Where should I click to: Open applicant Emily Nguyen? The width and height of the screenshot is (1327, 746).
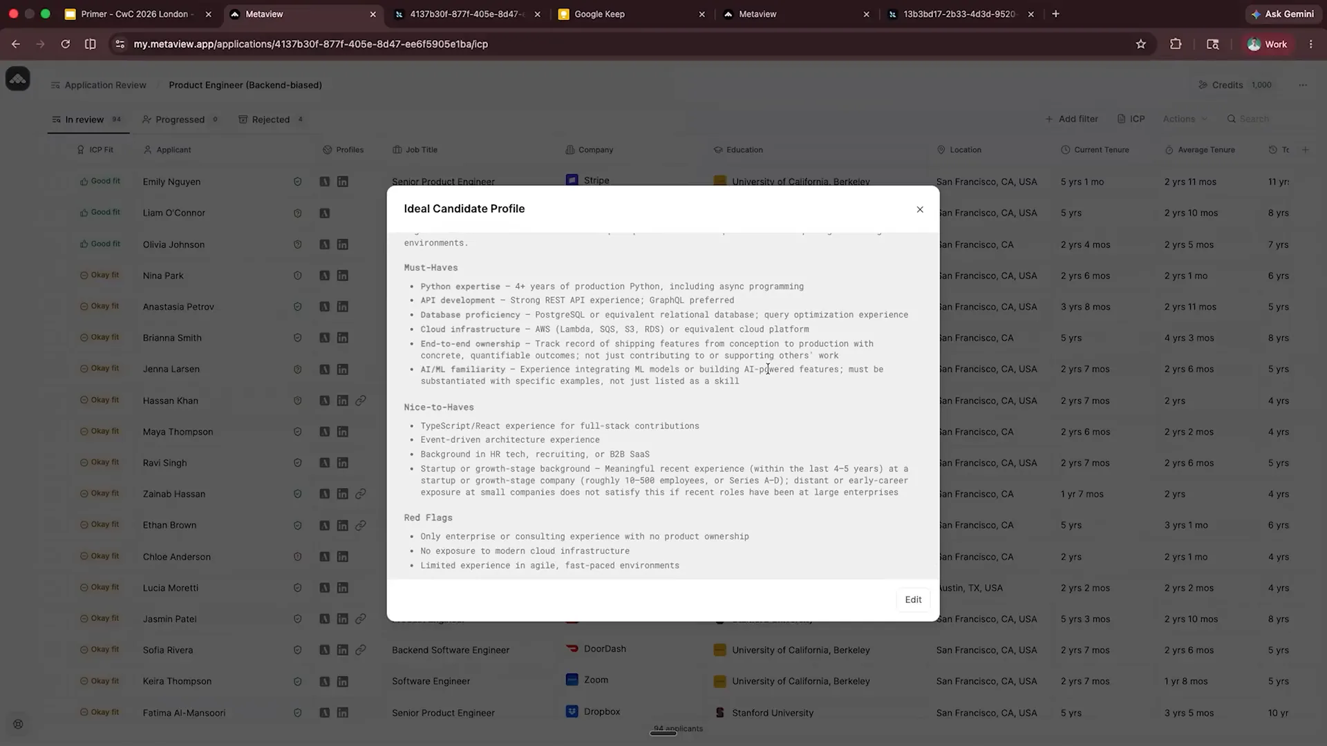171,182
